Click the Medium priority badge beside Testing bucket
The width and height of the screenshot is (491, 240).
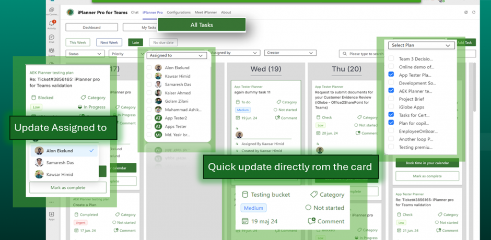pos(254,208)
